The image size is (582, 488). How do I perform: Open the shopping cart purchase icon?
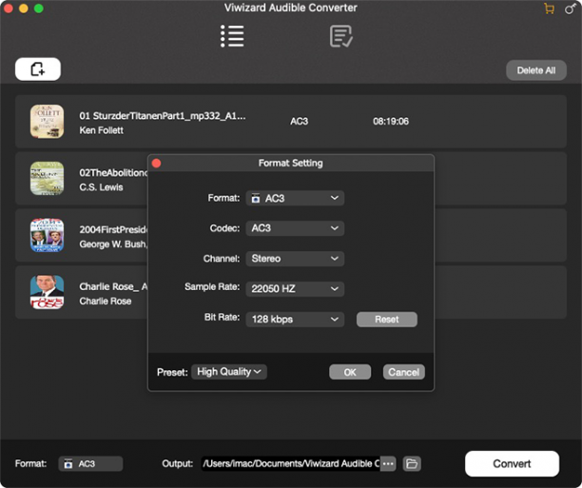pos(549,9)
